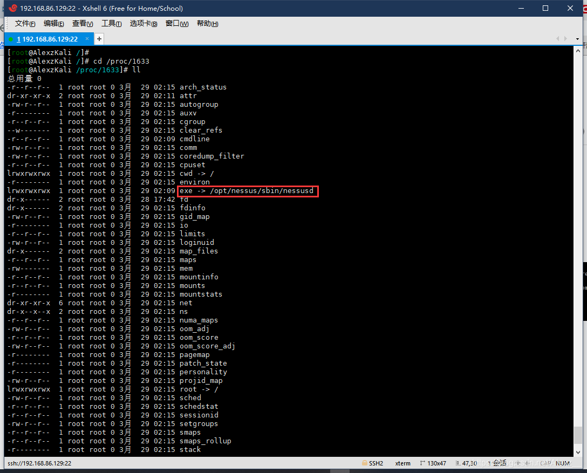Open the 编辑(E) menu
Viewport: 587px width, 473px height.
[53, 24]
